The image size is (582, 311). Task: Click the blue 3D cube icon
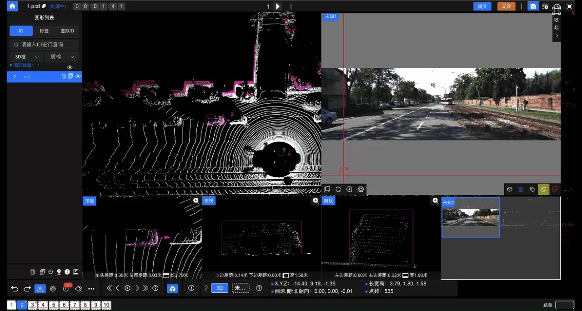pos(172,289)
